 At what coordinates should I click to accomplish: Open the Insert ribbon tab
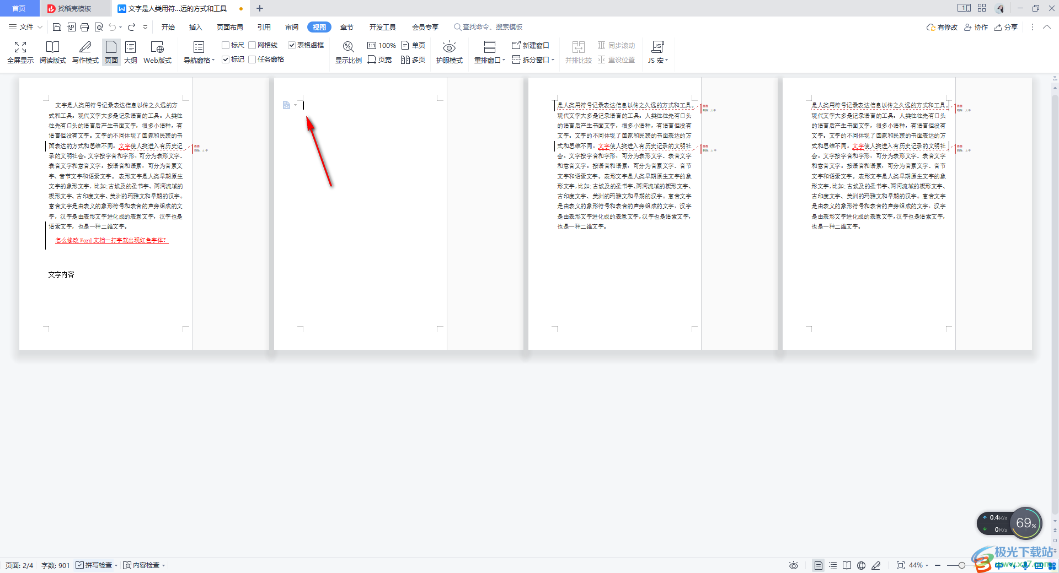click(196, 27)
